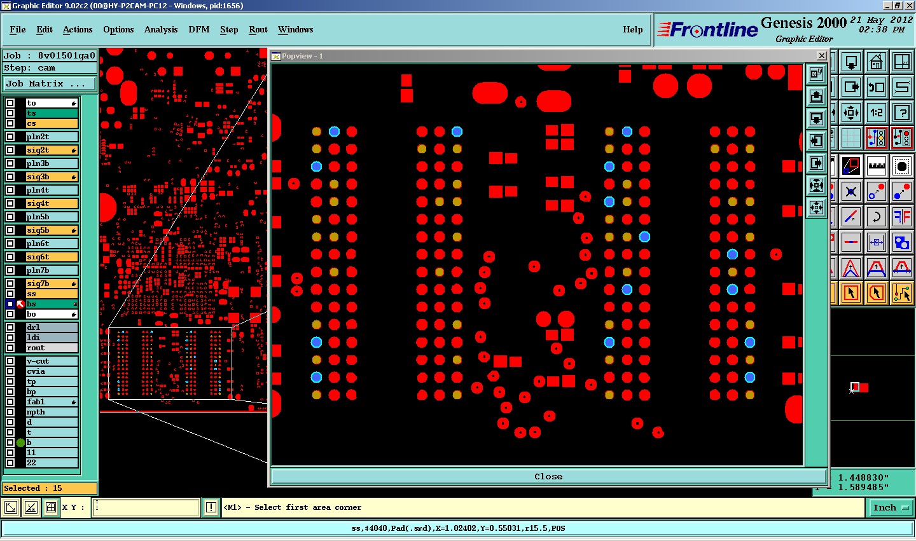Click the top zoom-window icon in Popview sidebar
Viewport: 916px width, 541px height.
click(x=817, y=74)
